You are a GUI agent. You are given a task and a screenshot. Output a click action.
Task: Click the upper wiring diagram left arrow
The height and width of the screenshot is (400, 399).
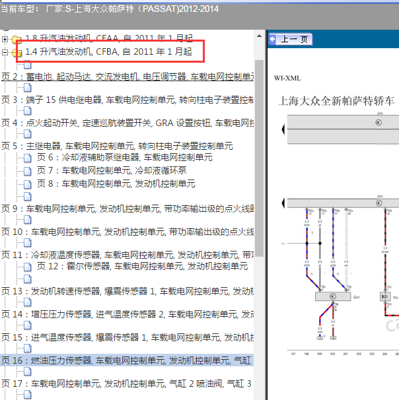[283, 129]
